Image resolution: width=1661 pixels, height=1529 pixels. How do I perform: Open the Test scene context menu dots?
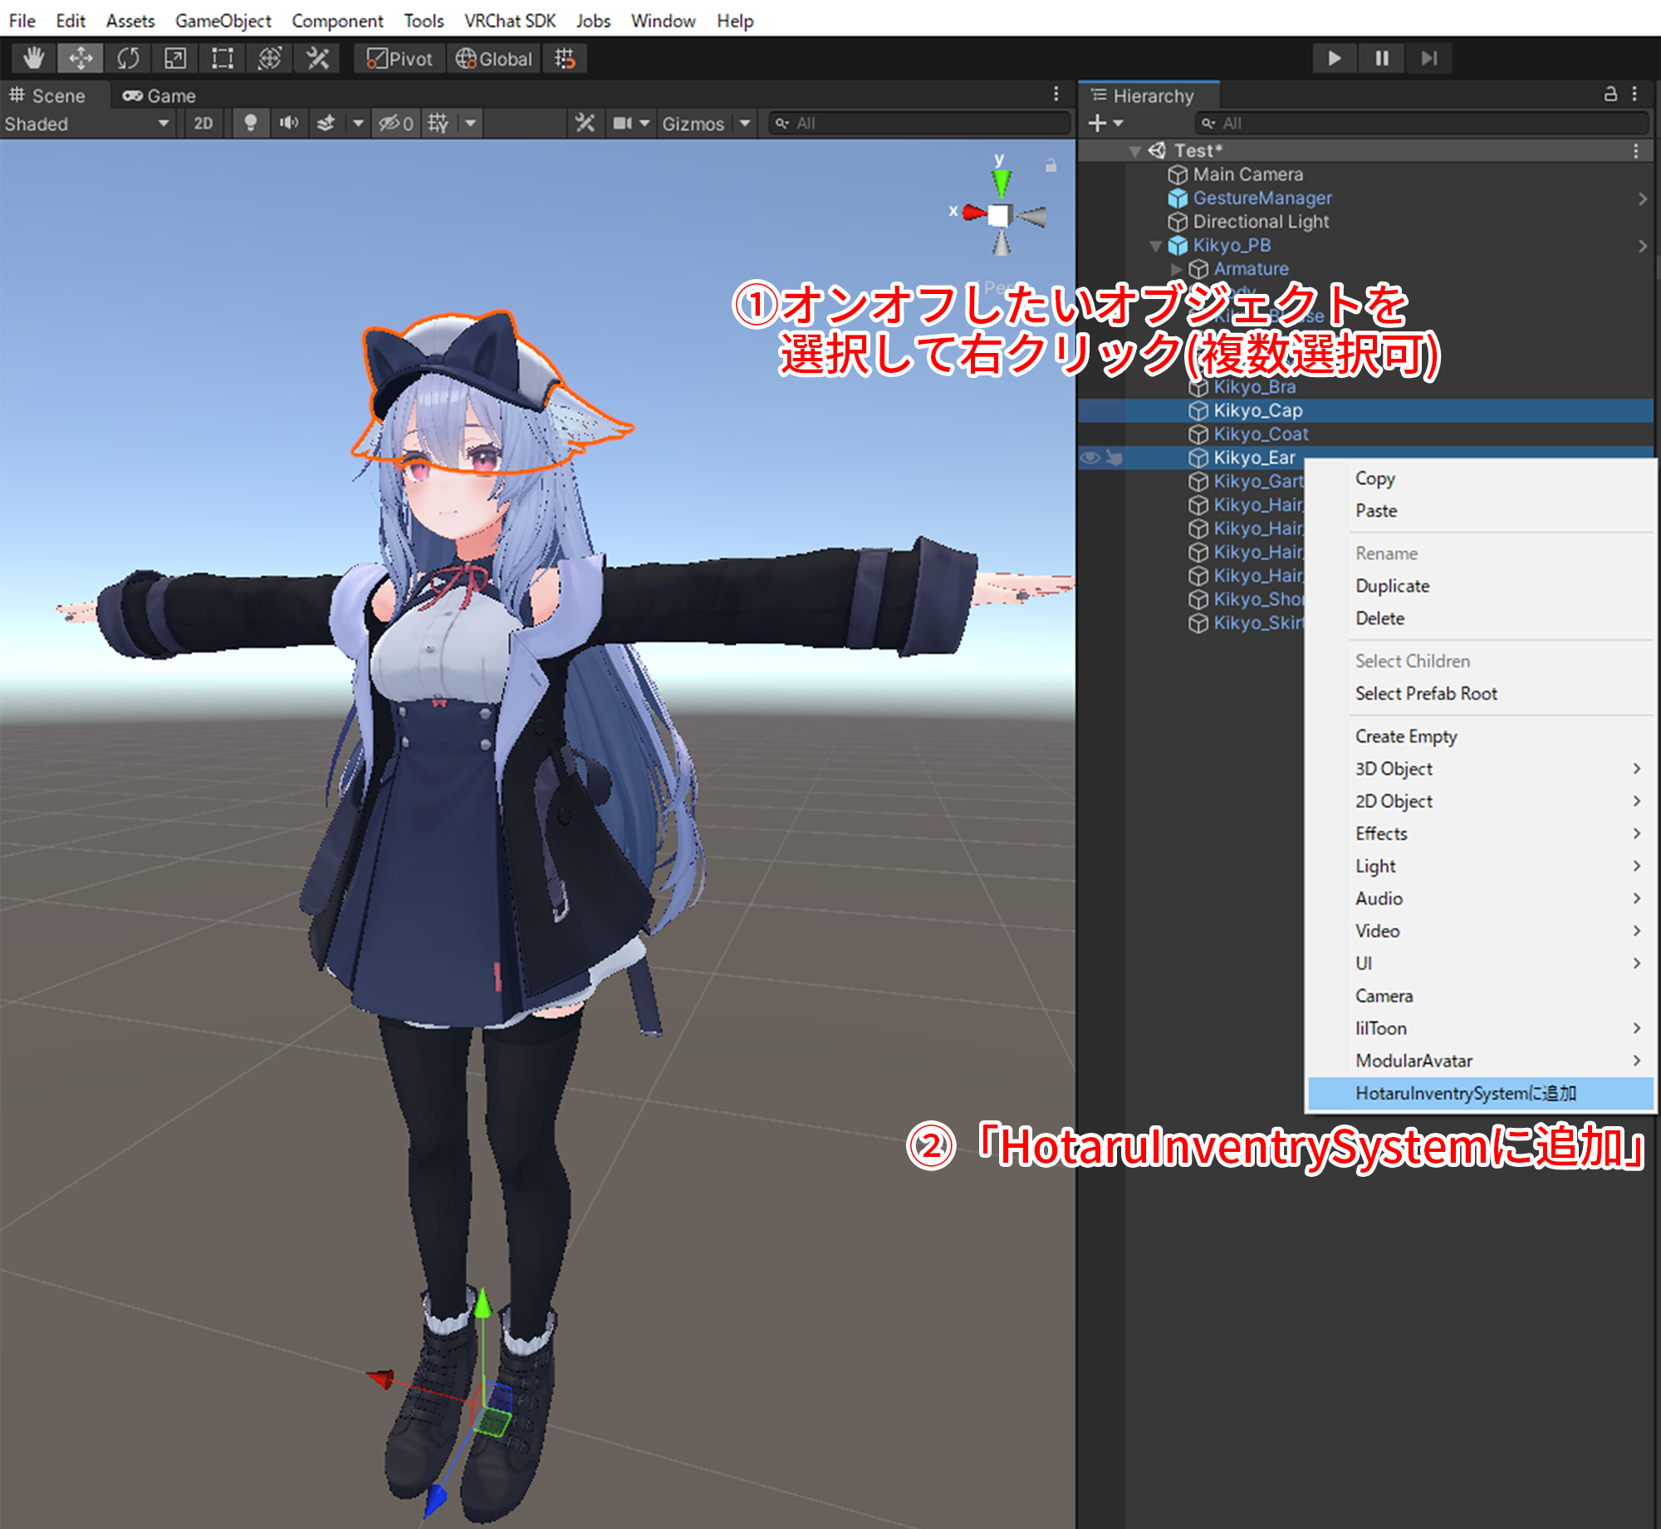click(x=1636, y=150)
